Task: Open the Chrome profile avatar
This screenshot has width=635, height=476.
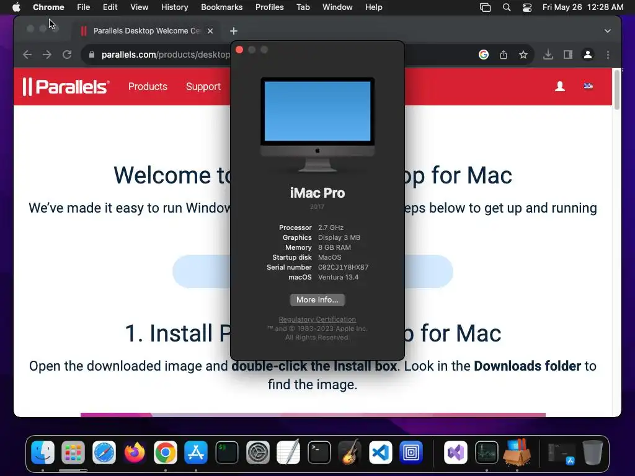Action: [588, 55]
